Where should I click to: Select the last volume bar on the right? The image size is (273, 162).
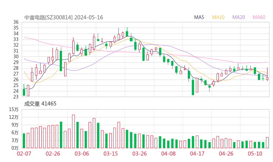click(x=267, y=143)
